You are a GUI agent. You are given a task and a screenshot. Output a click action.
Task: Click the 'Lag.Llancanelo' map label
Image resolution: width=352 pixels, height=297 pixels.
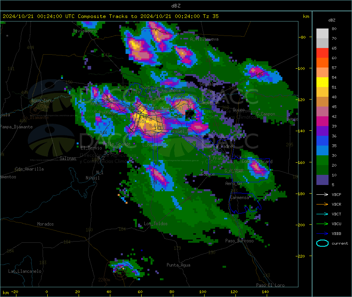(x=25, y=271)
